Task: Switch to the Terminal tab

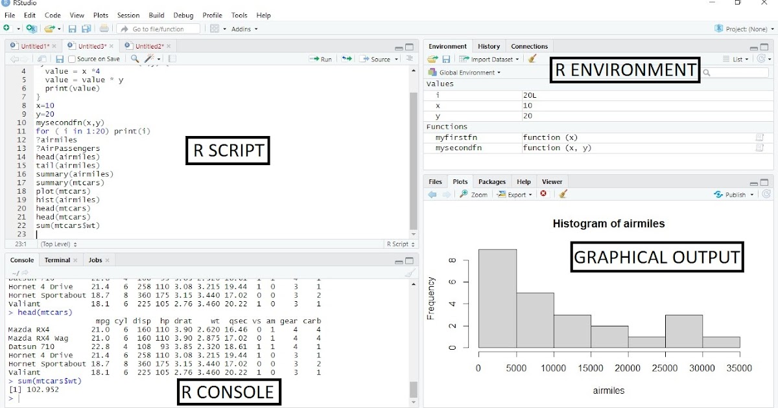Action: [x=58, y=260]
